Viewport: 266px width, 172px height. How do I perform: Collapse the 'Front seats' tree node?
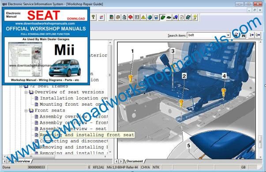click(26, 111)
